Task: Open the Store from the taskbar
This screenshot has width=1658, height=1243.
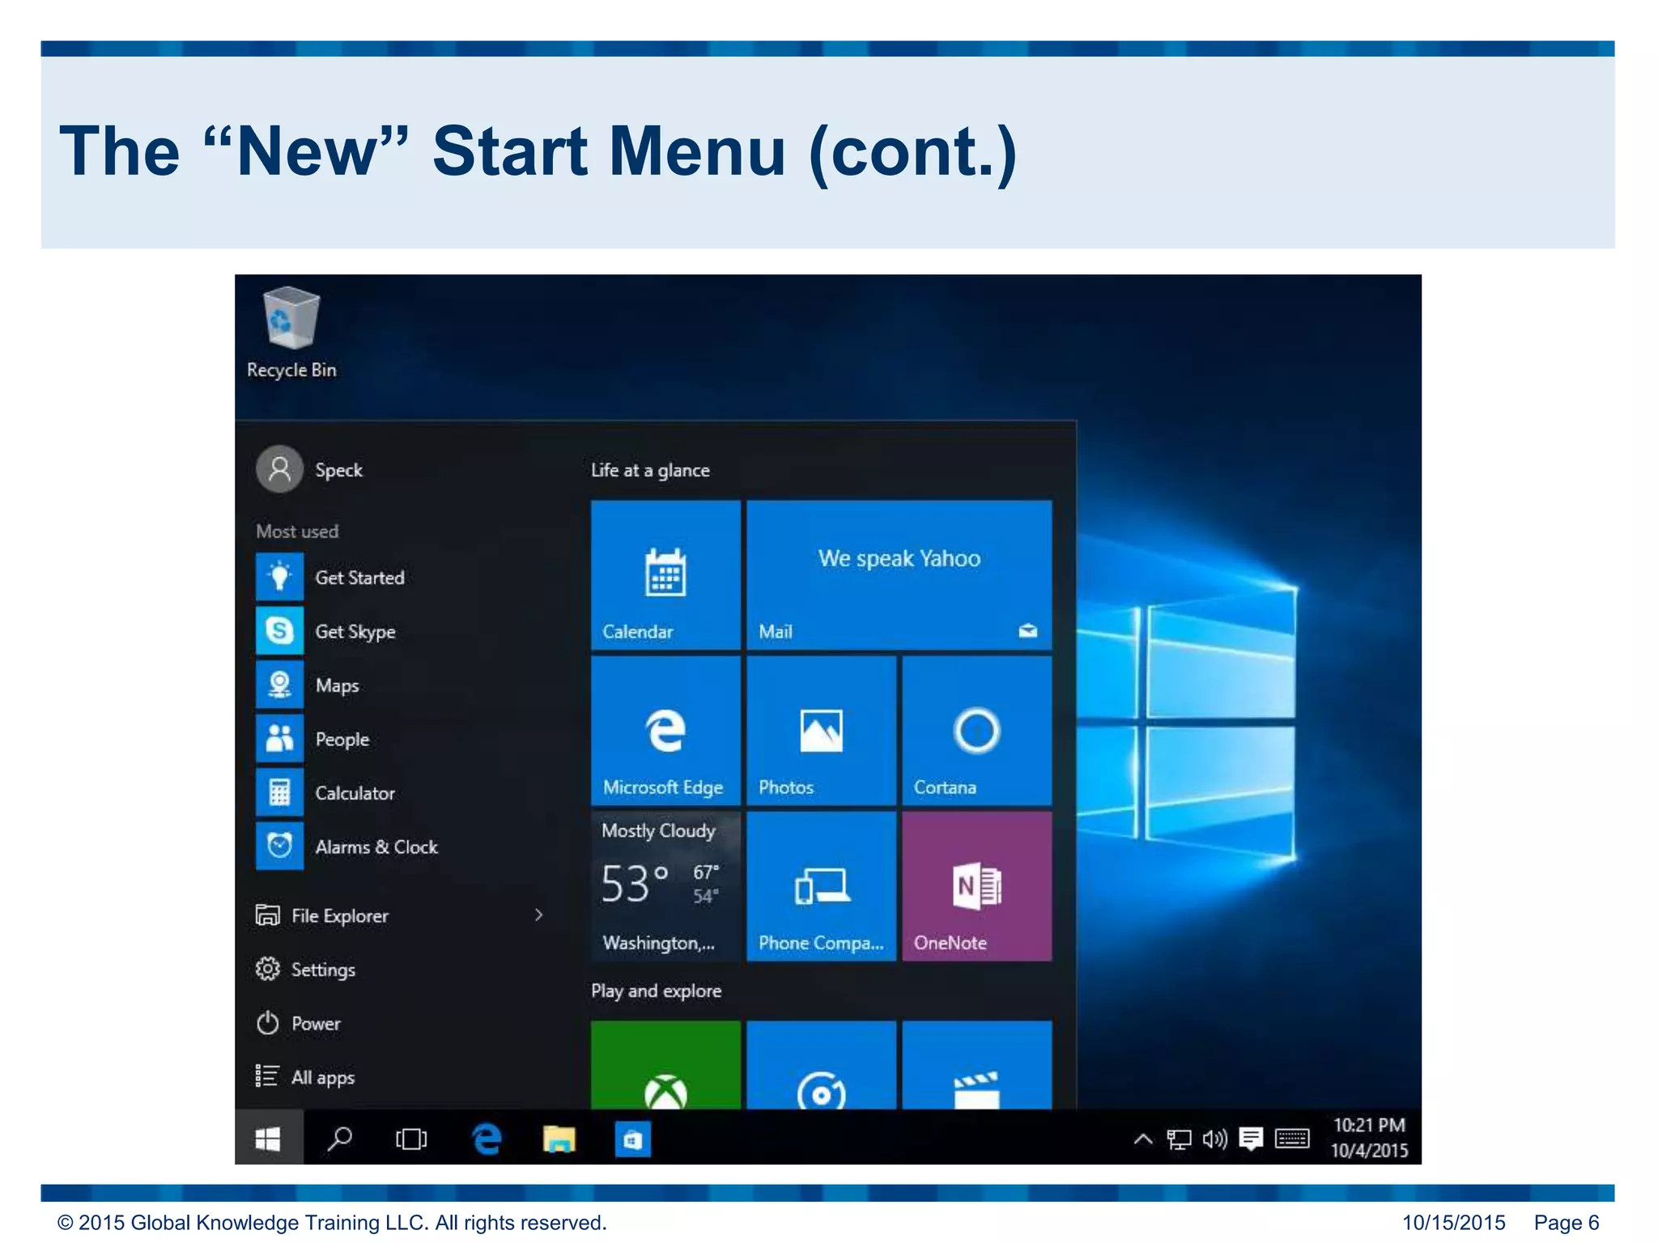Action: (x=632, y=1139)
